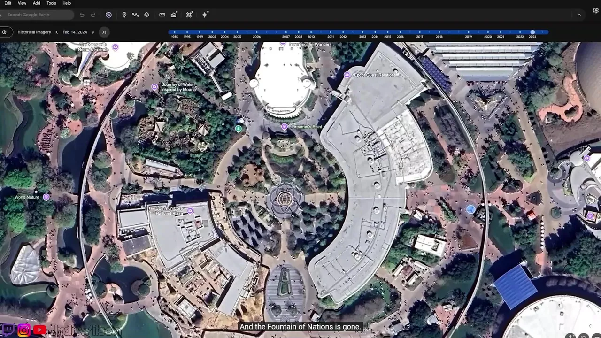Click the image overlay icon with dot

[x=174, y=15]
